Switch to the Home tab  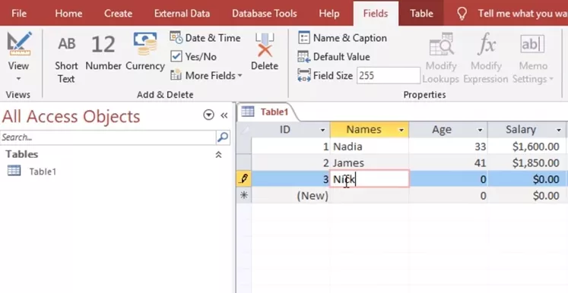tap(68, 14)
